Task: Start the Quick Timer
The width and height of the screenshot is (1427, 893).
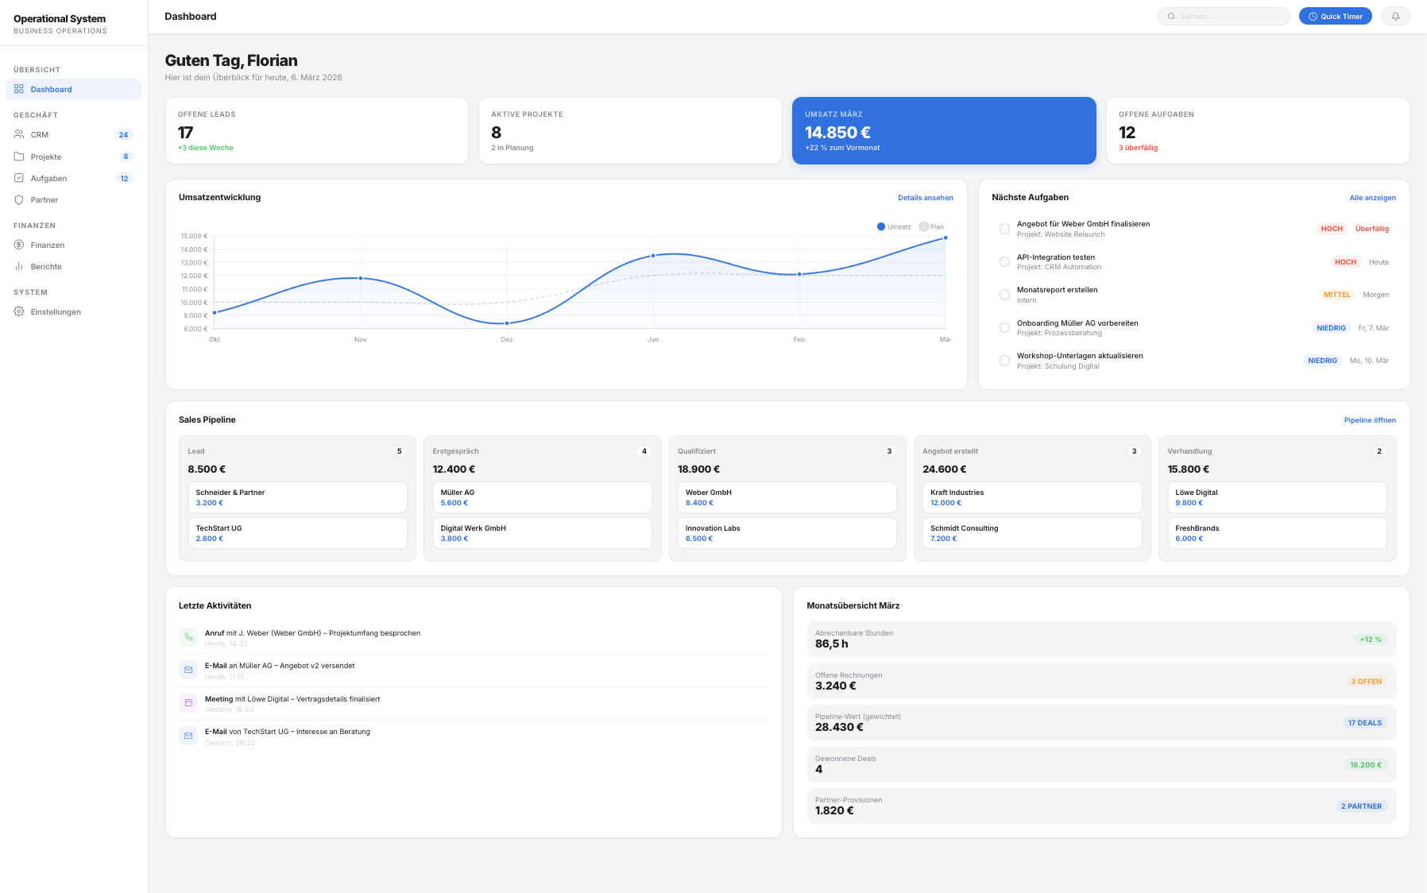Action: [x=1335, y=16]
